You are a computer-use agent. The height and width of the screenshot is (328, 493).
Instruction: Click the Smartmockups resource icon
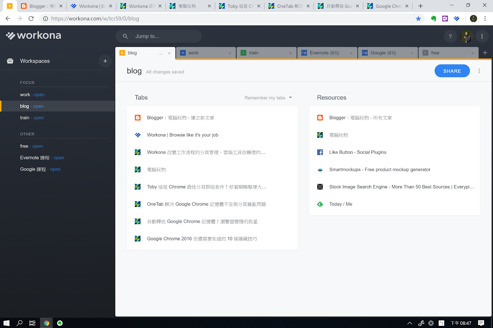click(x=320, y=170)
